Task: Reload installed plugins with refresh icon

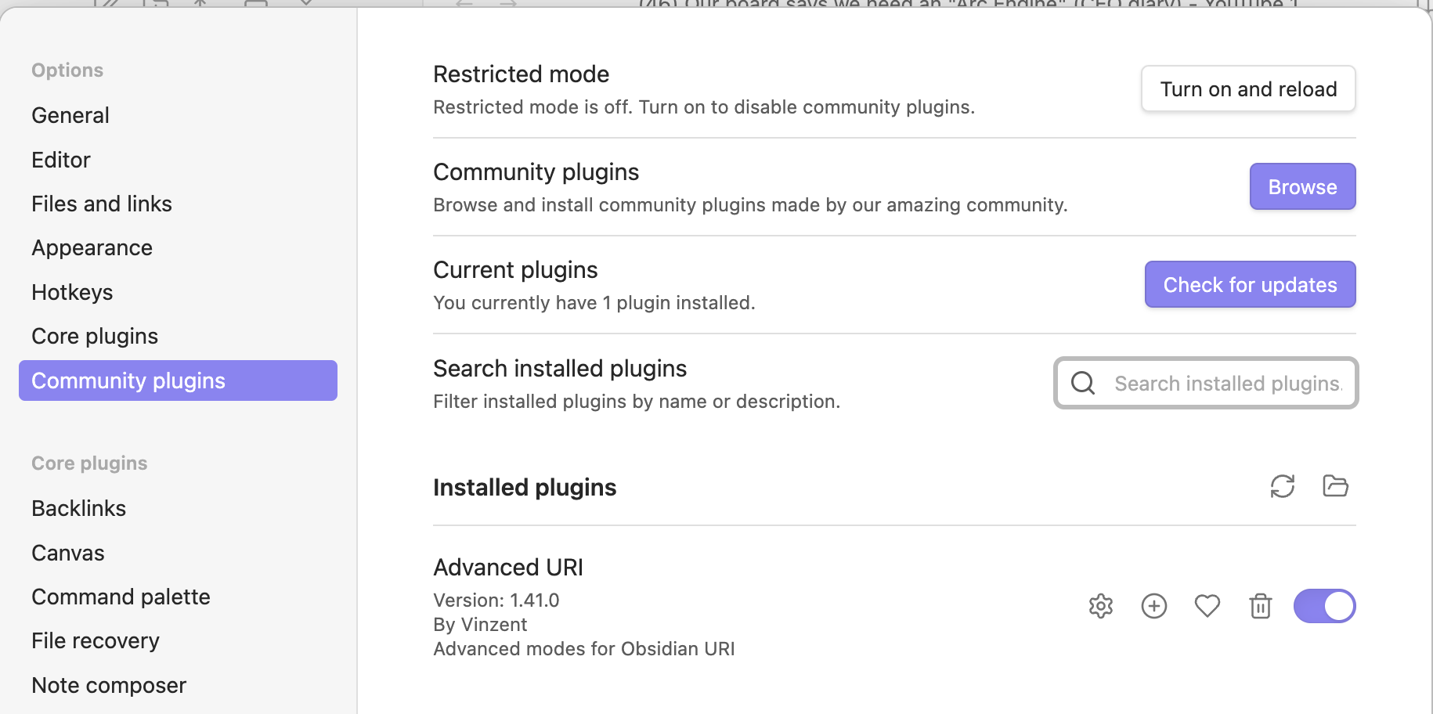Action: [x=1283, y=486]
